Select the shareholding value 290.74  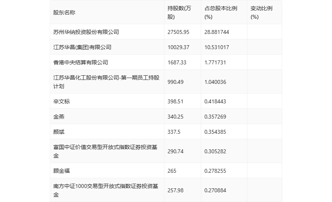click(175, 151)
